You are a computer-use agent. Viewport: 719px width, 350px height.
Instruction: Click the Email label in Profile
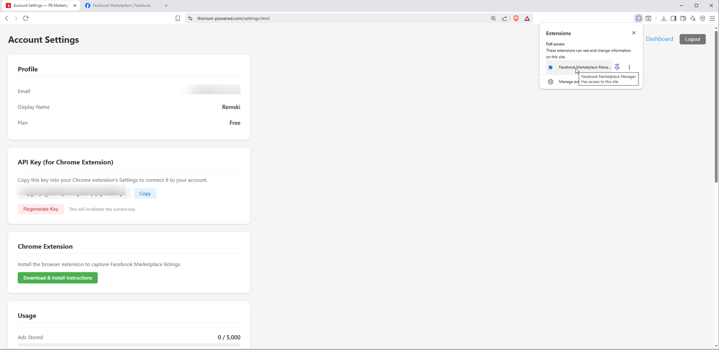(x=24, y=91)
